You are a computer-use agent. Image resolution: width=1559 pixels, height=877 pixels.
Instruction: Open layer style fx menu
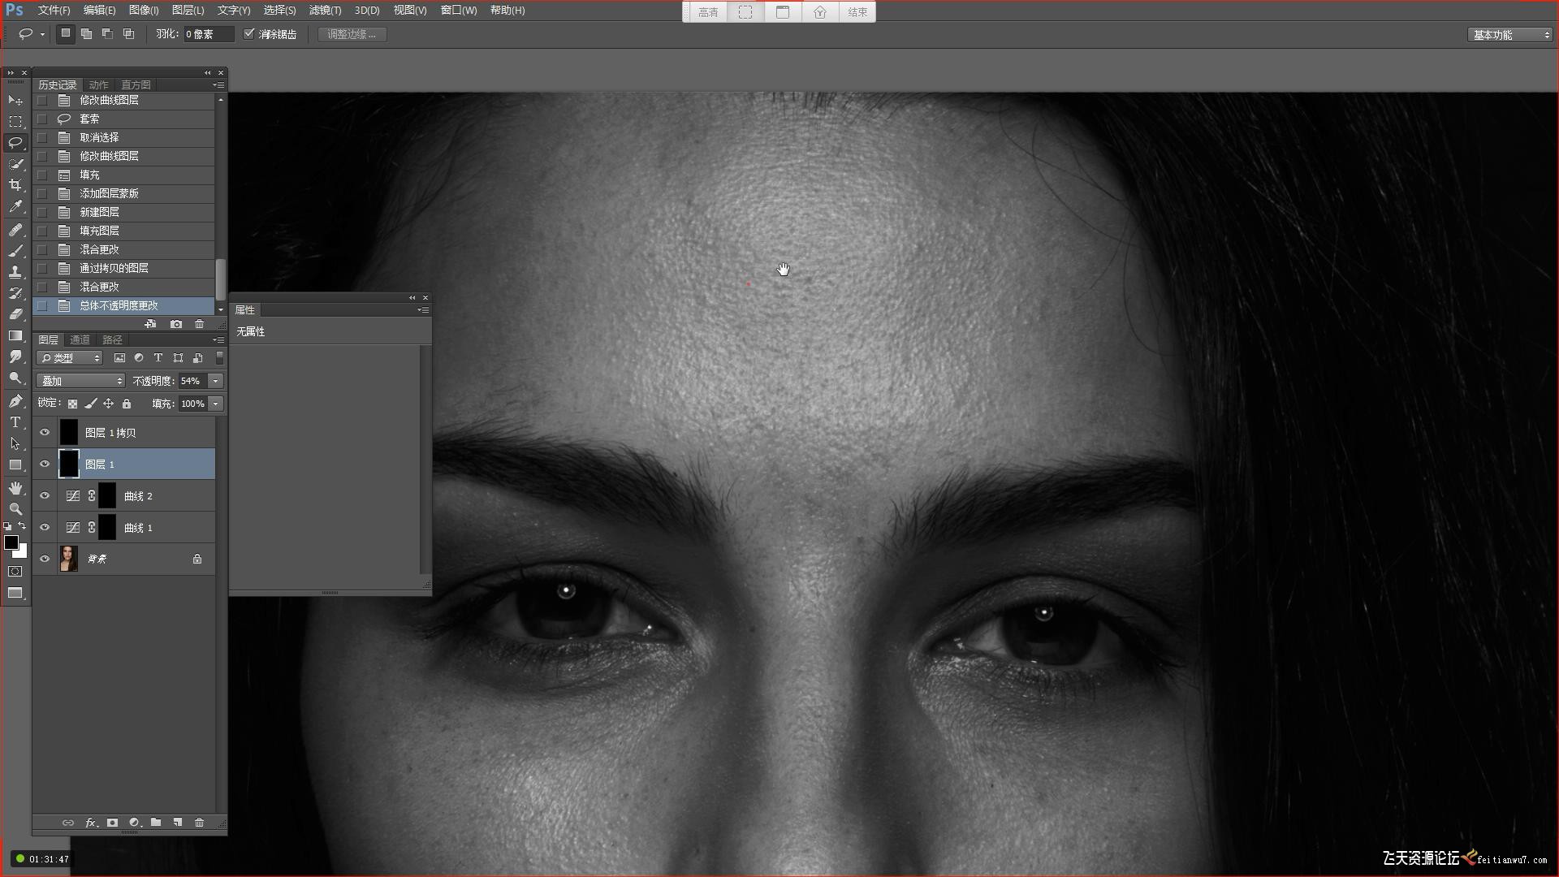pyautogui.click(x=91, y=823)
